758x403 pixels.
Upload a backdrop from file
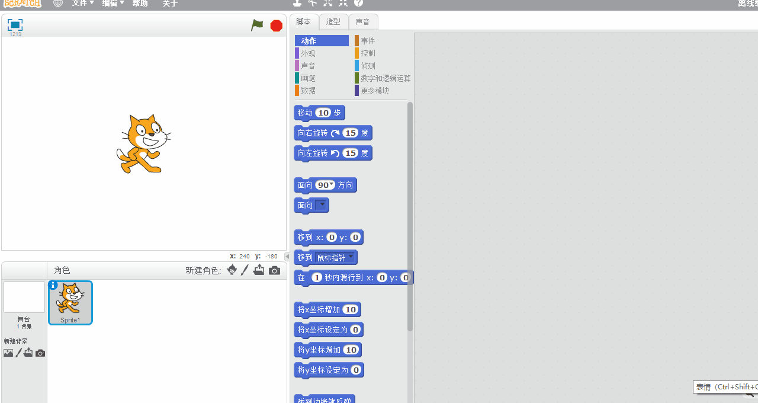(28, 353)
